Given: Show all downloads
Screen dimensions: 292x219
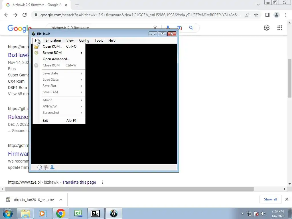Looking at the screenshot, I should (270, 199).
